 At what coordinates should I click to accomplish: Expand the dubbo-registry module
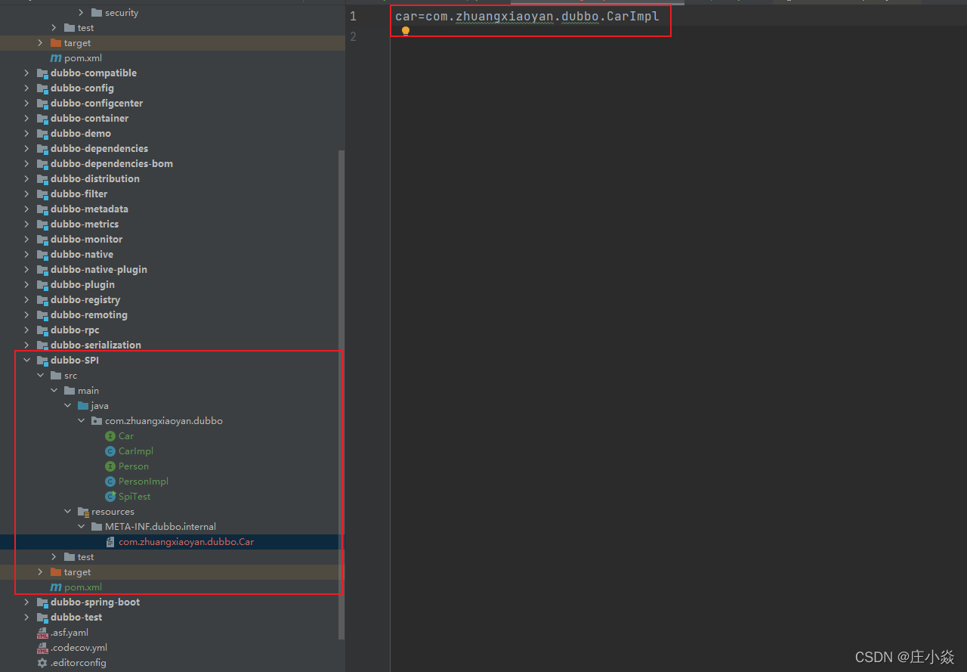pyautogui.click(x=26, y=300)
